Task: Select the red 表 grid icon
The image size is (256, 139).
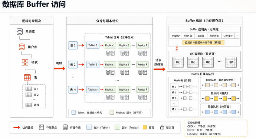Action: tap(27, 78)
